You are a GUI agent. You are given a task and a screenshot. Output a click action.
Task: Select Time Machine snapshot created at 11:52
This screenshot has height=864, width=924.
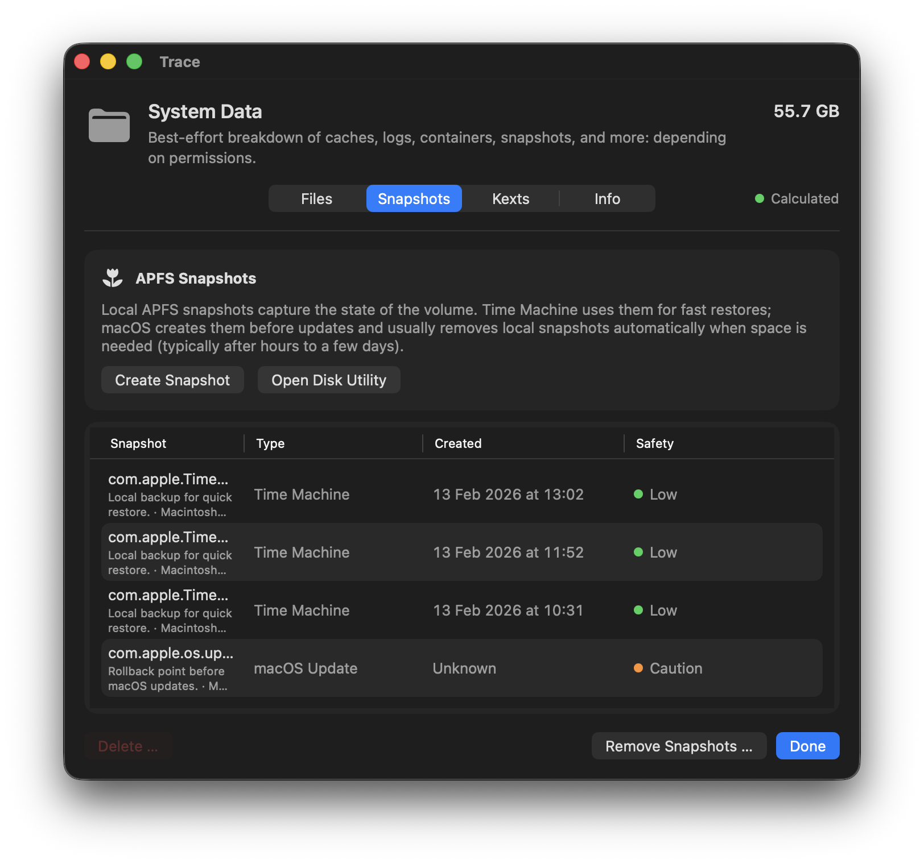point(461,552)
